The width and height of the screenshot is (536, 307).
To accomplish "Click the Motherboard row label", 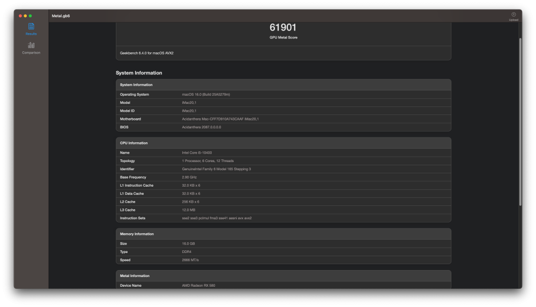I will (130, 119).
